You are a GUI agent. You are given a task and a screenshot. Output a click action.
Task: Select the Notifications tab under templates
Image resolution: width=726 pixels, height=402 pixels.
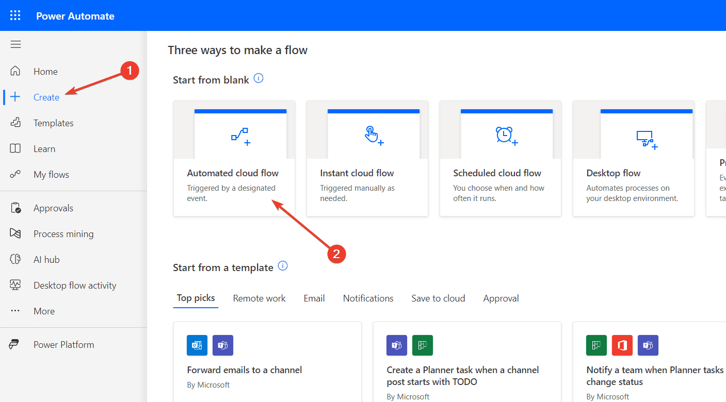coord(368,298)
